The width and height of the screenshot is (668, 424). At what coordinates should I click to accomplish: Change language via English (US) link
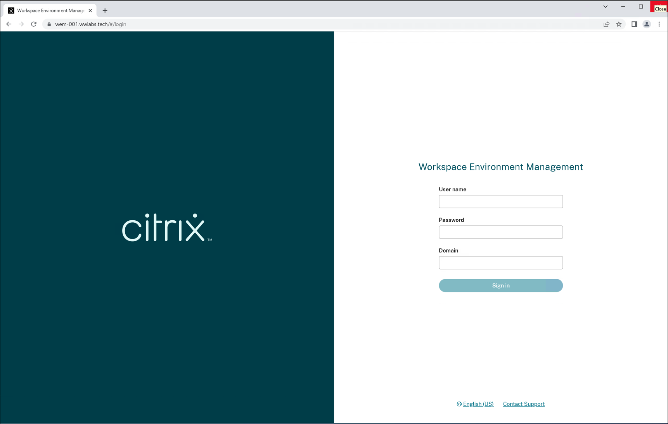click(478, 404)
